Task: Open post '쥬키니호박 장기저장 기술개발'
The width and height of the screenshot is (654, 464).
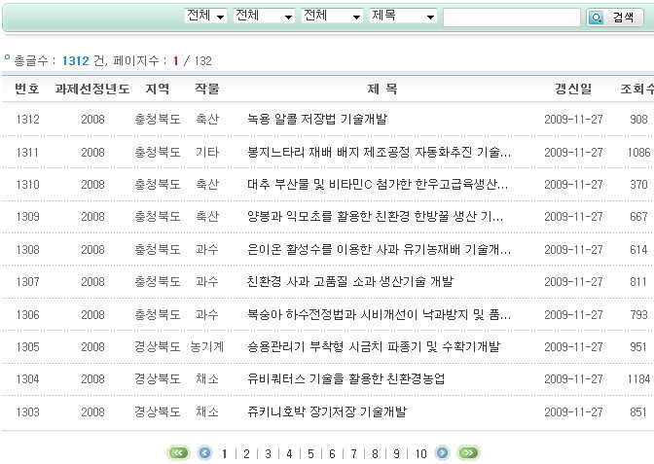Action: 327,411
